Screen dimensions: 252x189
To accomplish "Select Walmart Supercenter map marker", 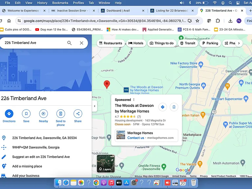I will point(246,98).
